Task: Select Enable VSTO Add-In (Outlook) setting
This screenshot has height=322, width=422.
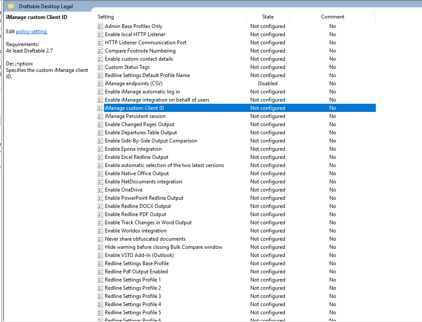Action: click(x=139, y=255)
